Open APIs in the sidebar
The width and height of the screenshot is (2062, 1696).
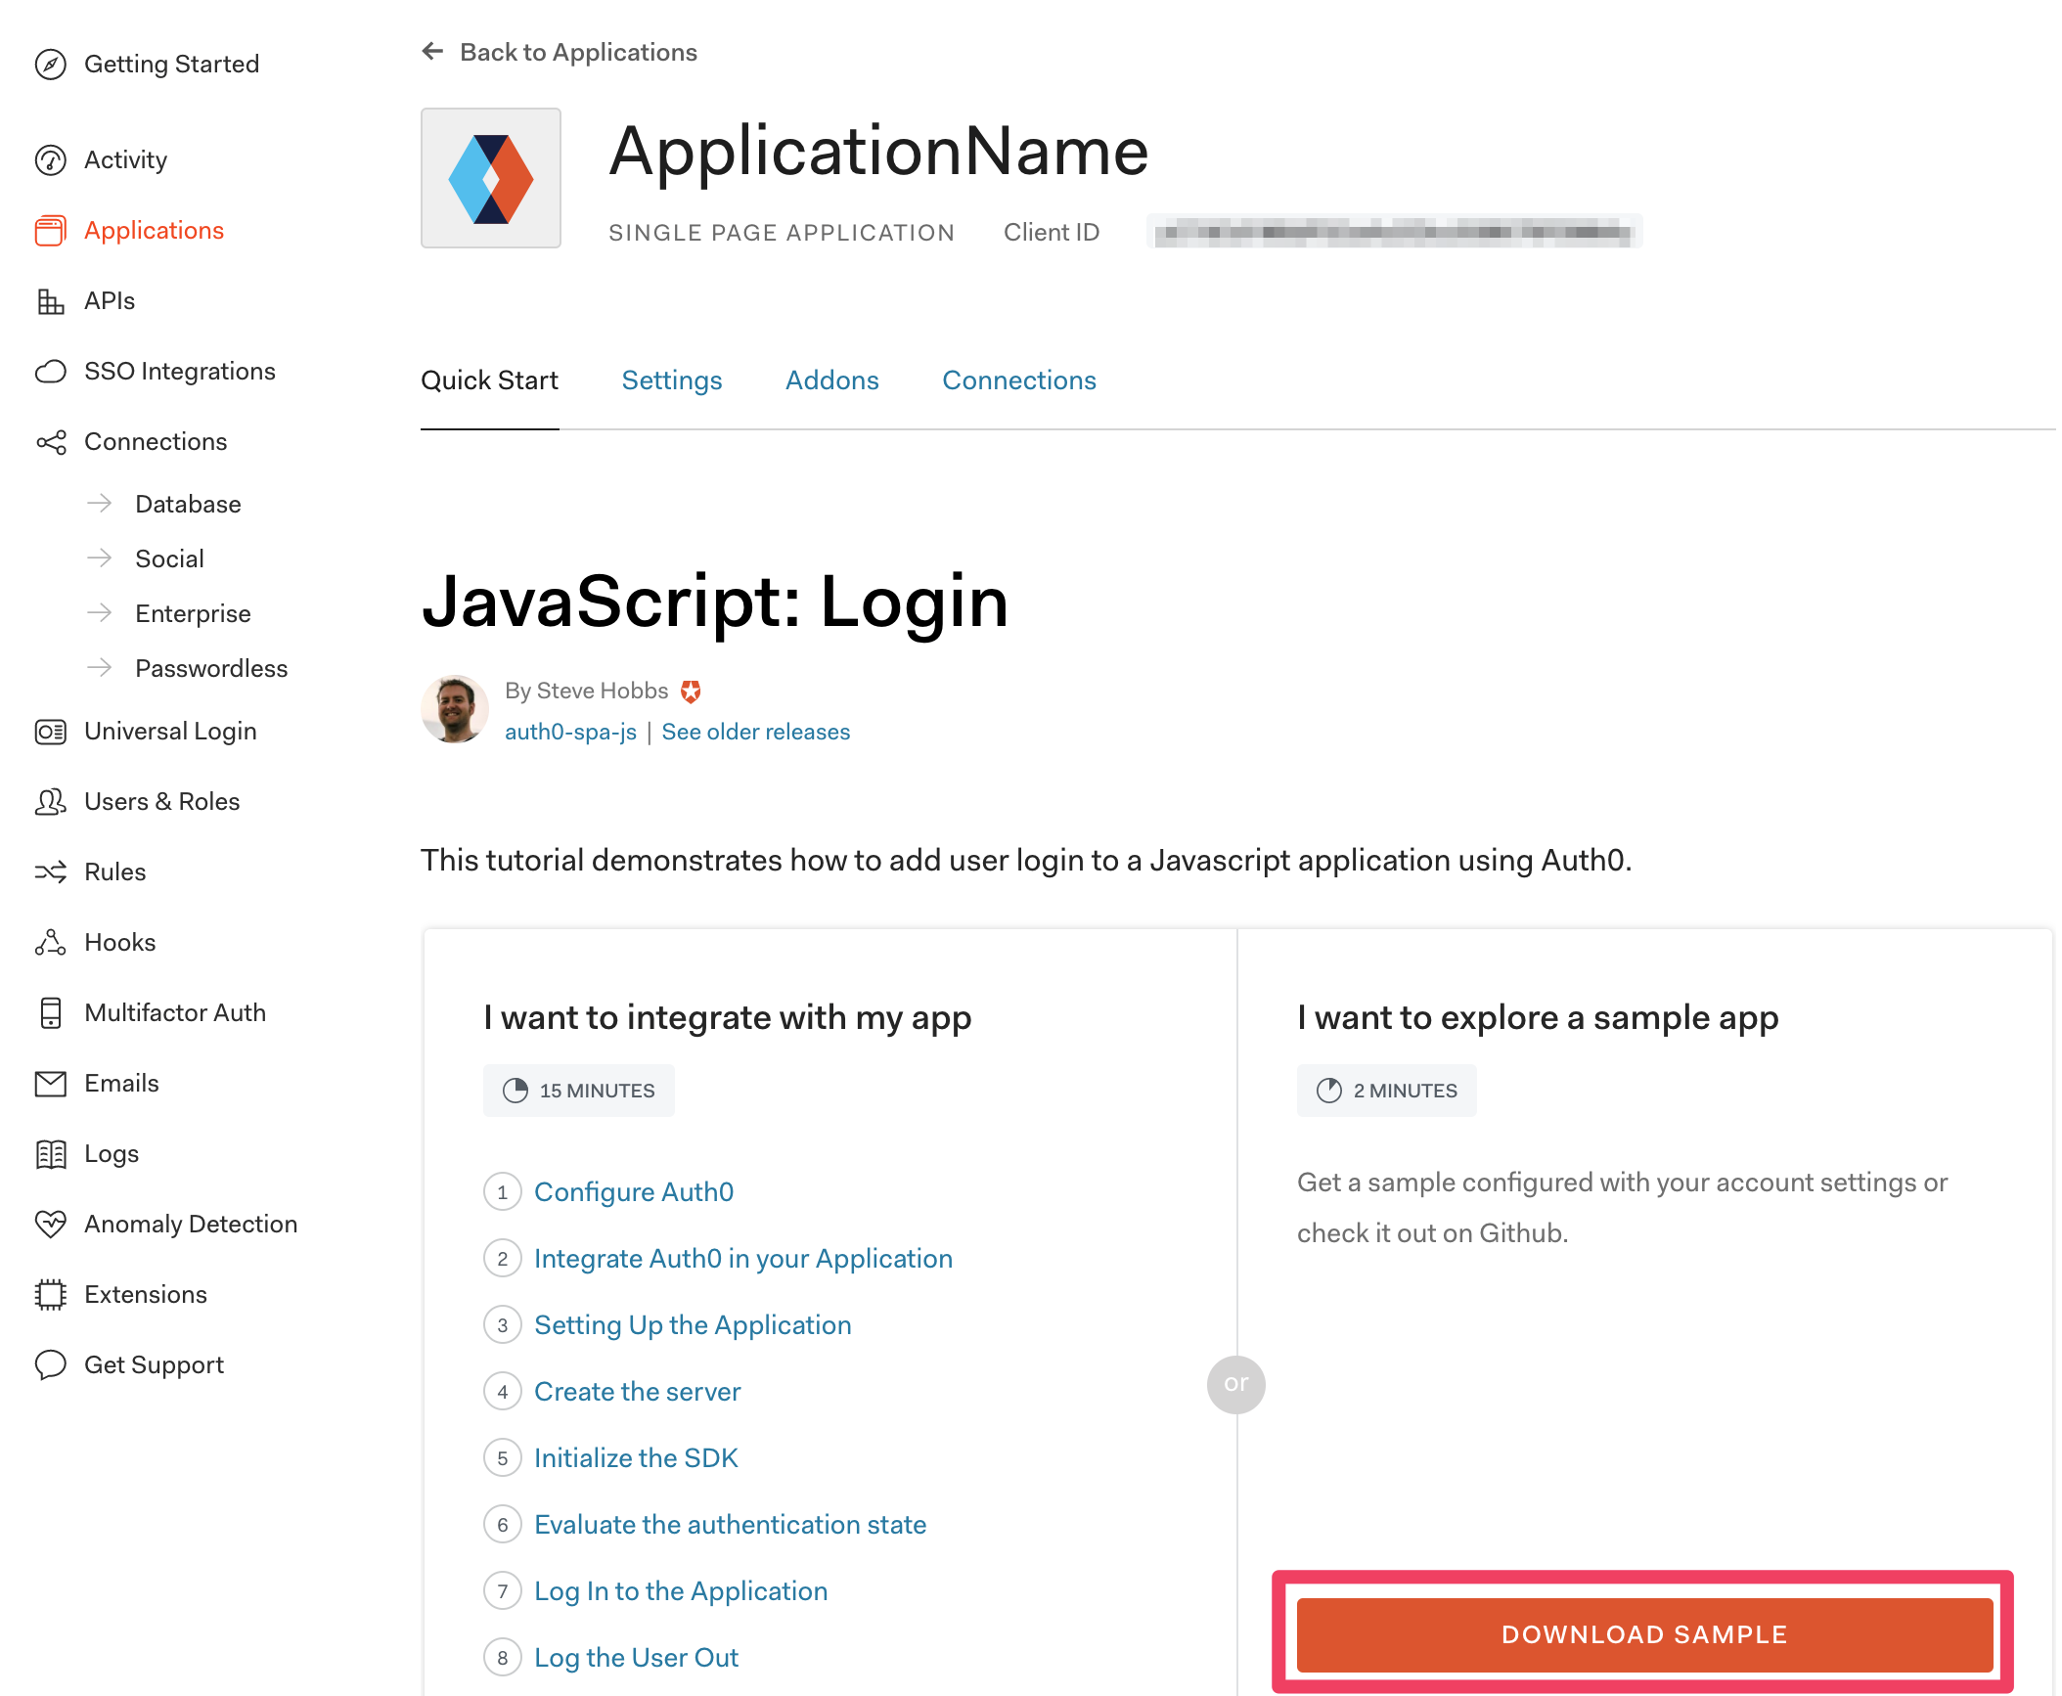110,301
